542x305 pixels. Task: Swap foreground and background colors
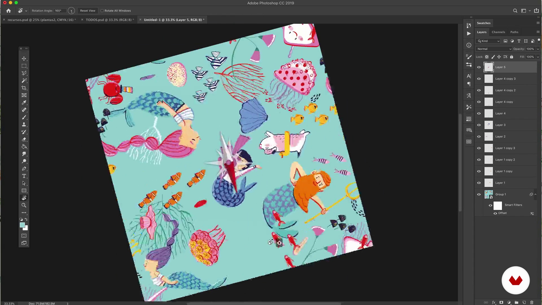tap(26, 219)
